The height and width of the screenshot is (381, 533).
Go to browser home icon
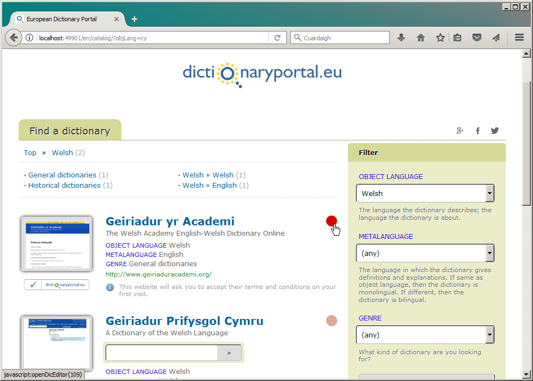tap(421, 38)
